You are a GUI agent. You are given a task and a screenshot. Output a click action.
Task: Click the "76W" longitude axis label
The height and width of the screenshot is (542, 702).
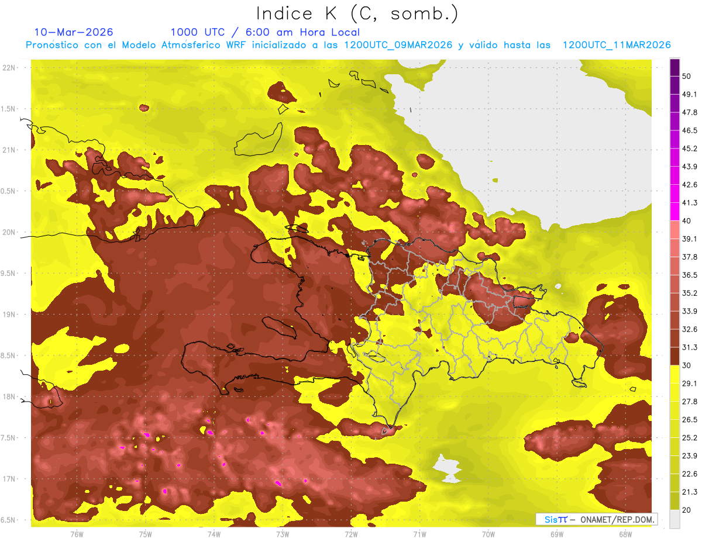77,534
